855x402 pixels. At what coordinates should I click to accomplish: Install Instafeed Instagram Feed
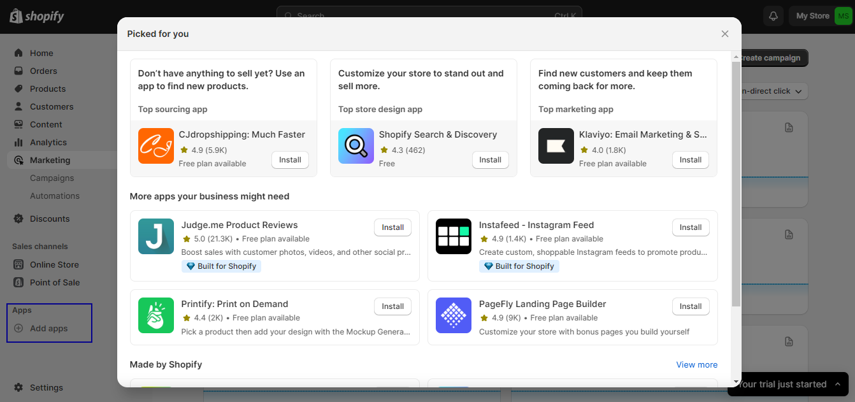pyautogui.click(x=691, y=227)
